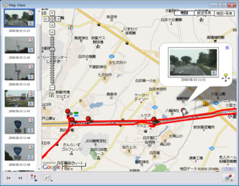This screenshot has height=186, width=239.
Task: Pan the map right with arrow button
Action: pyautogui.click(x=58, y=19)
